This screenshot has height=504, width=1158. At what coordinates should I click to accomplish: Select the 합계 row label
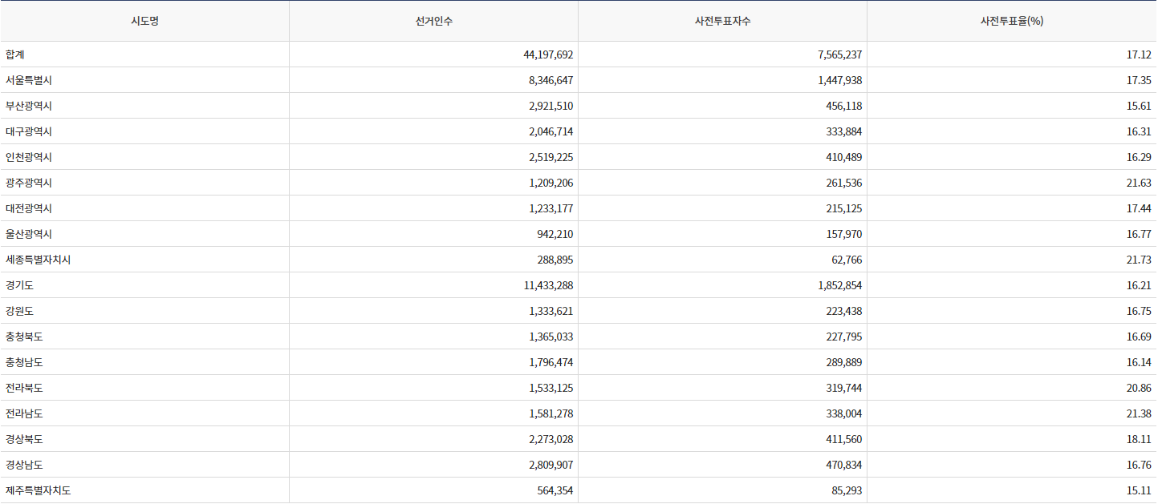tap(15, 54)
